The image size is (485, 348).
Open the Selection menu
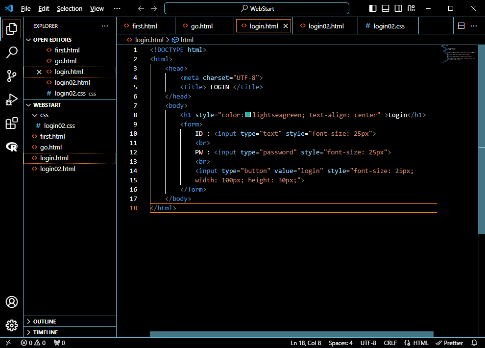70,9
